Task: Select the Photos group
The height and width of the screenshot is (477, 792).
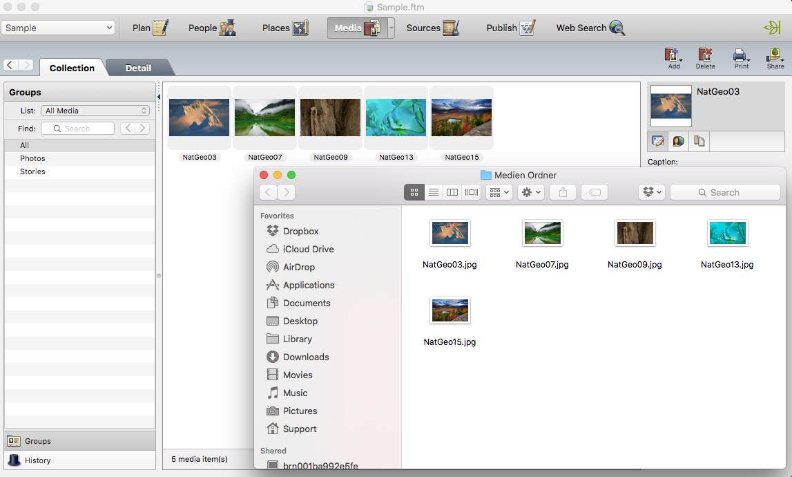Action: pyautogui.click(x=80, y=158)
